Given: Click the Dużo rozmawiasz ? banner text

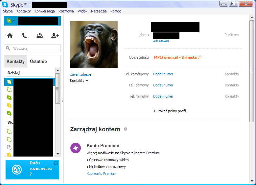Looking at the screenshot, I should 41,168.
